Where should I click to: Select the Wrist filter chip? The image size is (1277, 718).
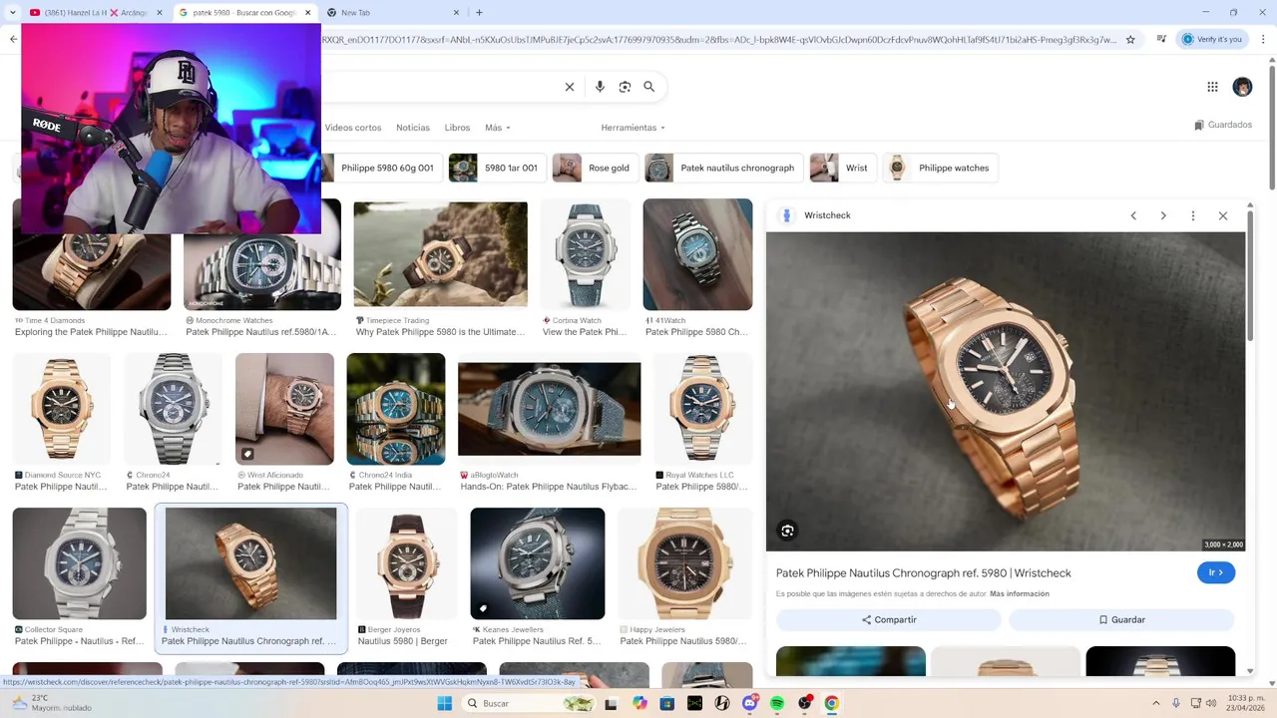[842, 168]
